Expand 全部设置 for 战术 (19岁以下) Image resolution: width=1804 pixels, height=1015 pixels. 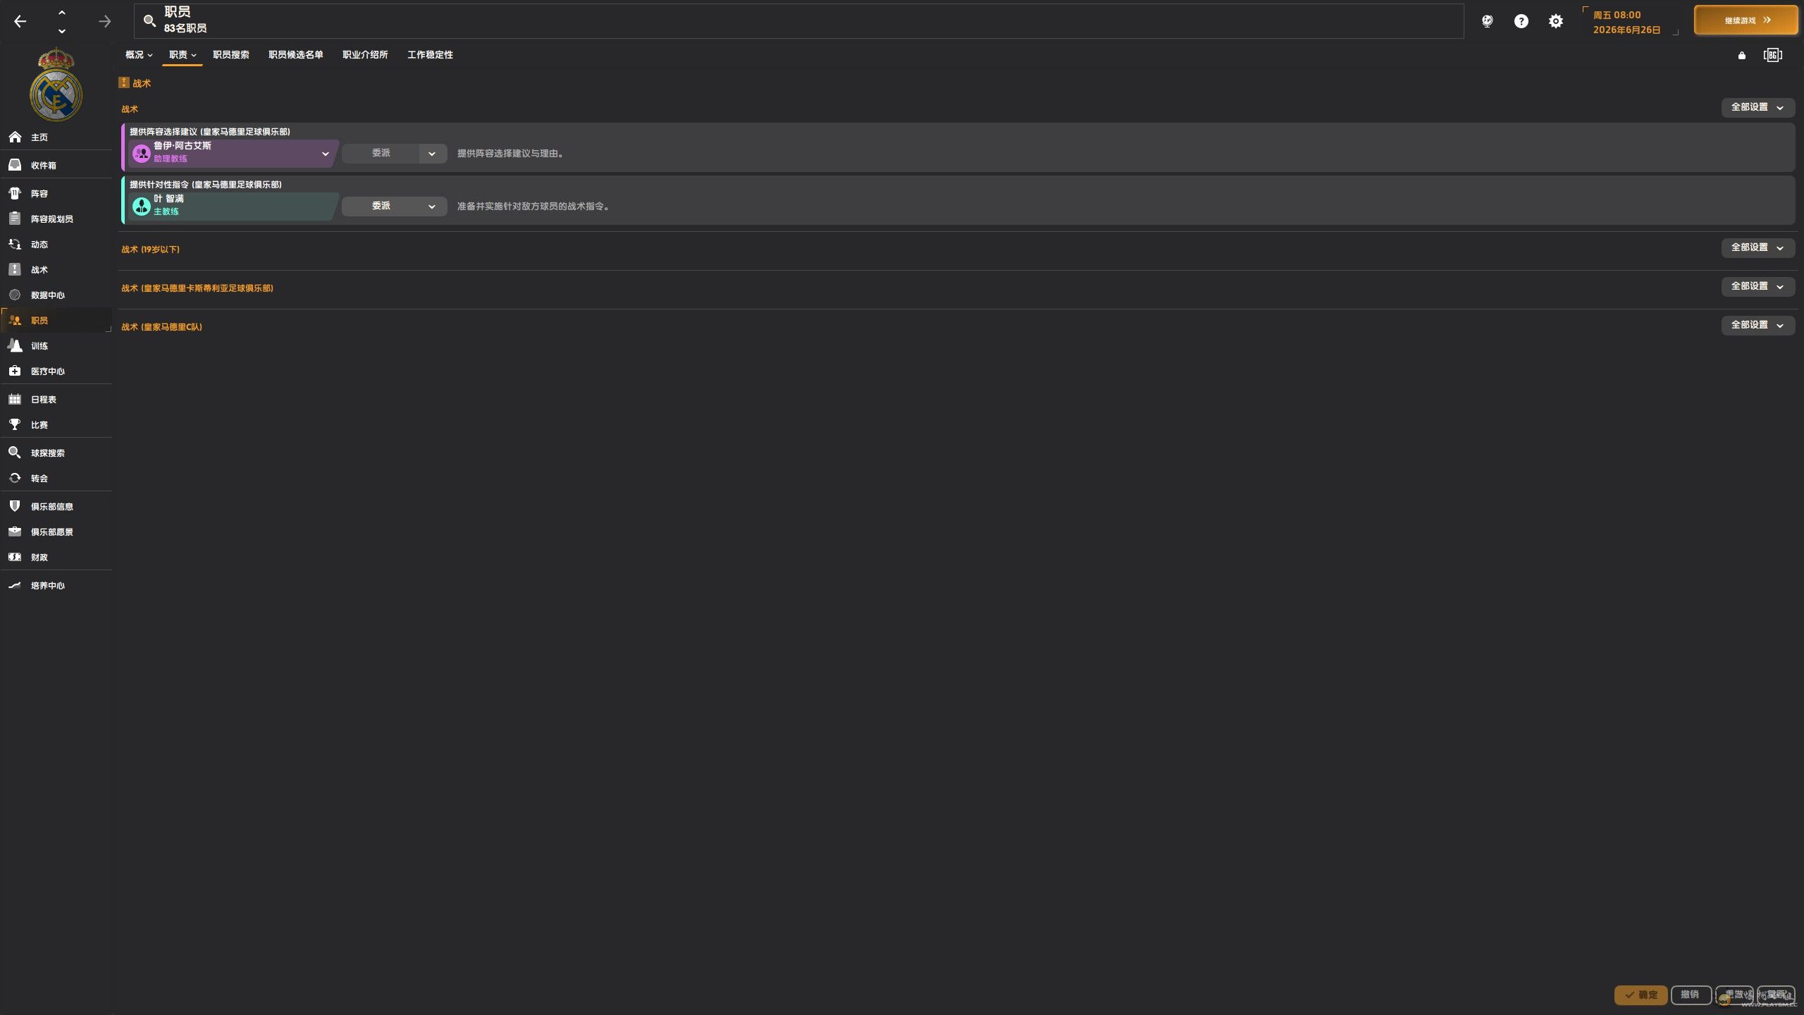tap(1757, 248)
